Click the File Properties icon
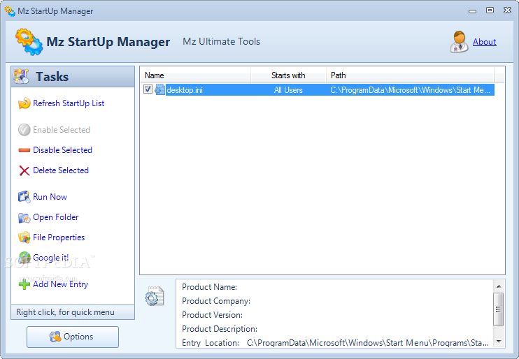This screenshot has width=519, height=359. pyautogui.click(x=24, y=237)
